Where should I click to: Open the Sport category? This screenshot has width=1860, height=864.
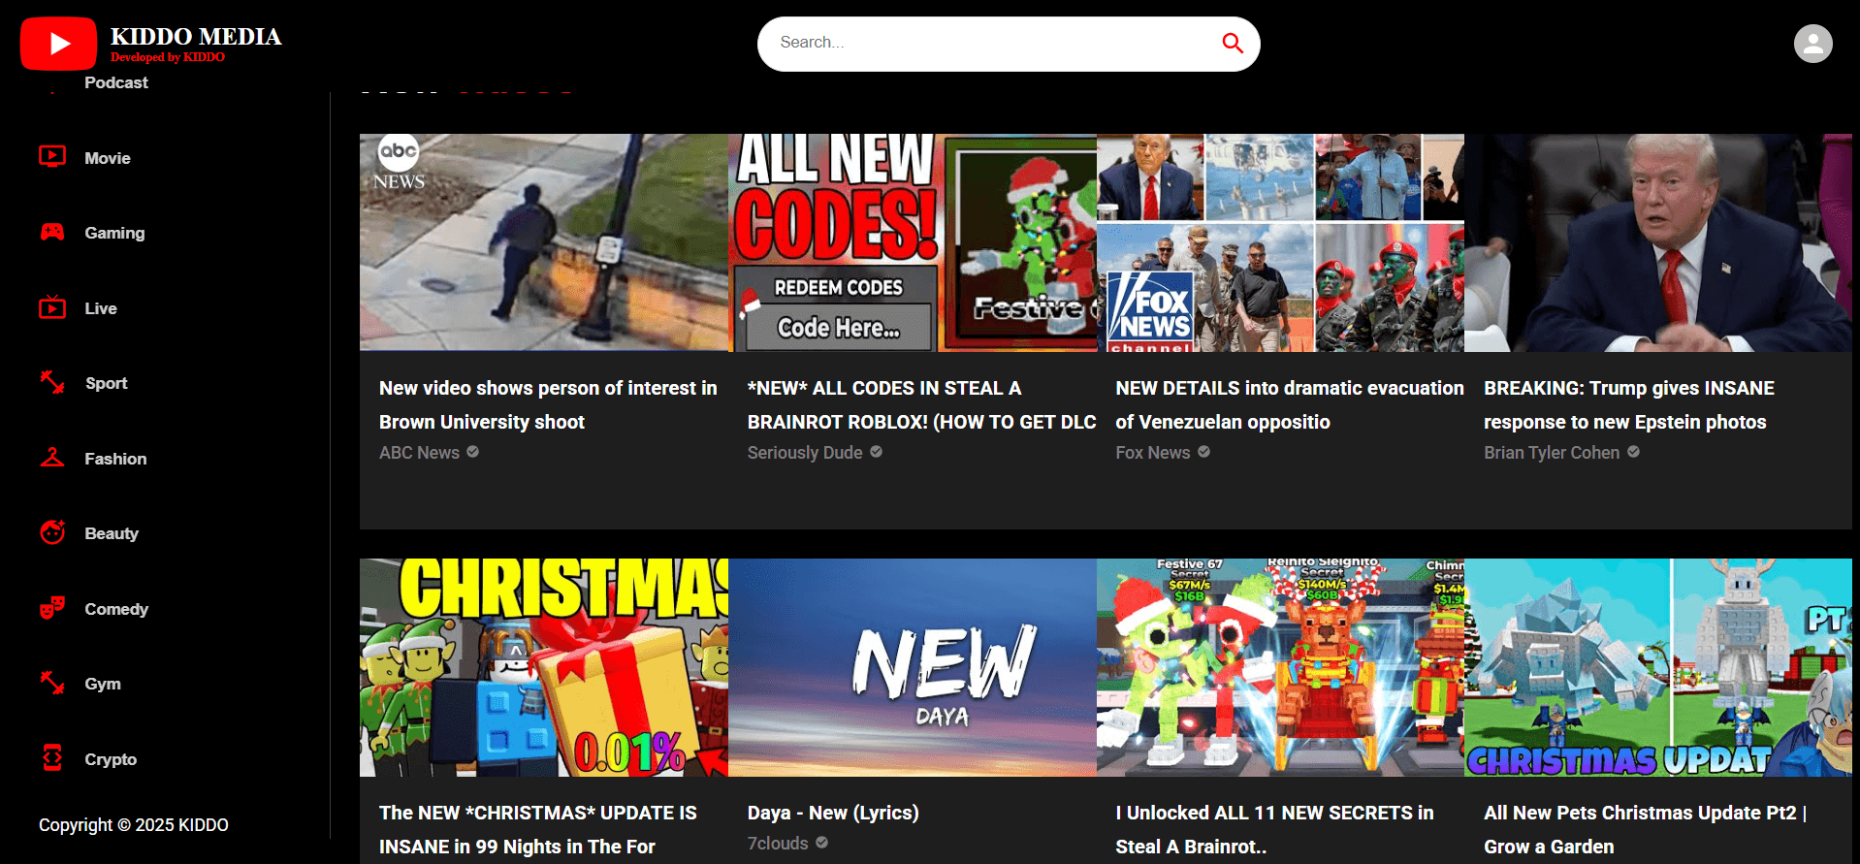(x=107, y=383)
